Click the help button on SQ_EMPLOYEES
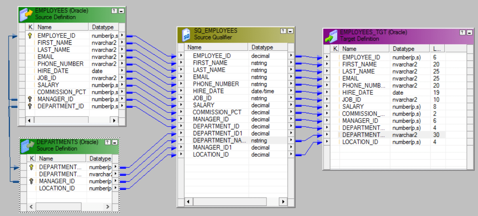478x216 pixels. pyautogui.click(x=283, y=31)
